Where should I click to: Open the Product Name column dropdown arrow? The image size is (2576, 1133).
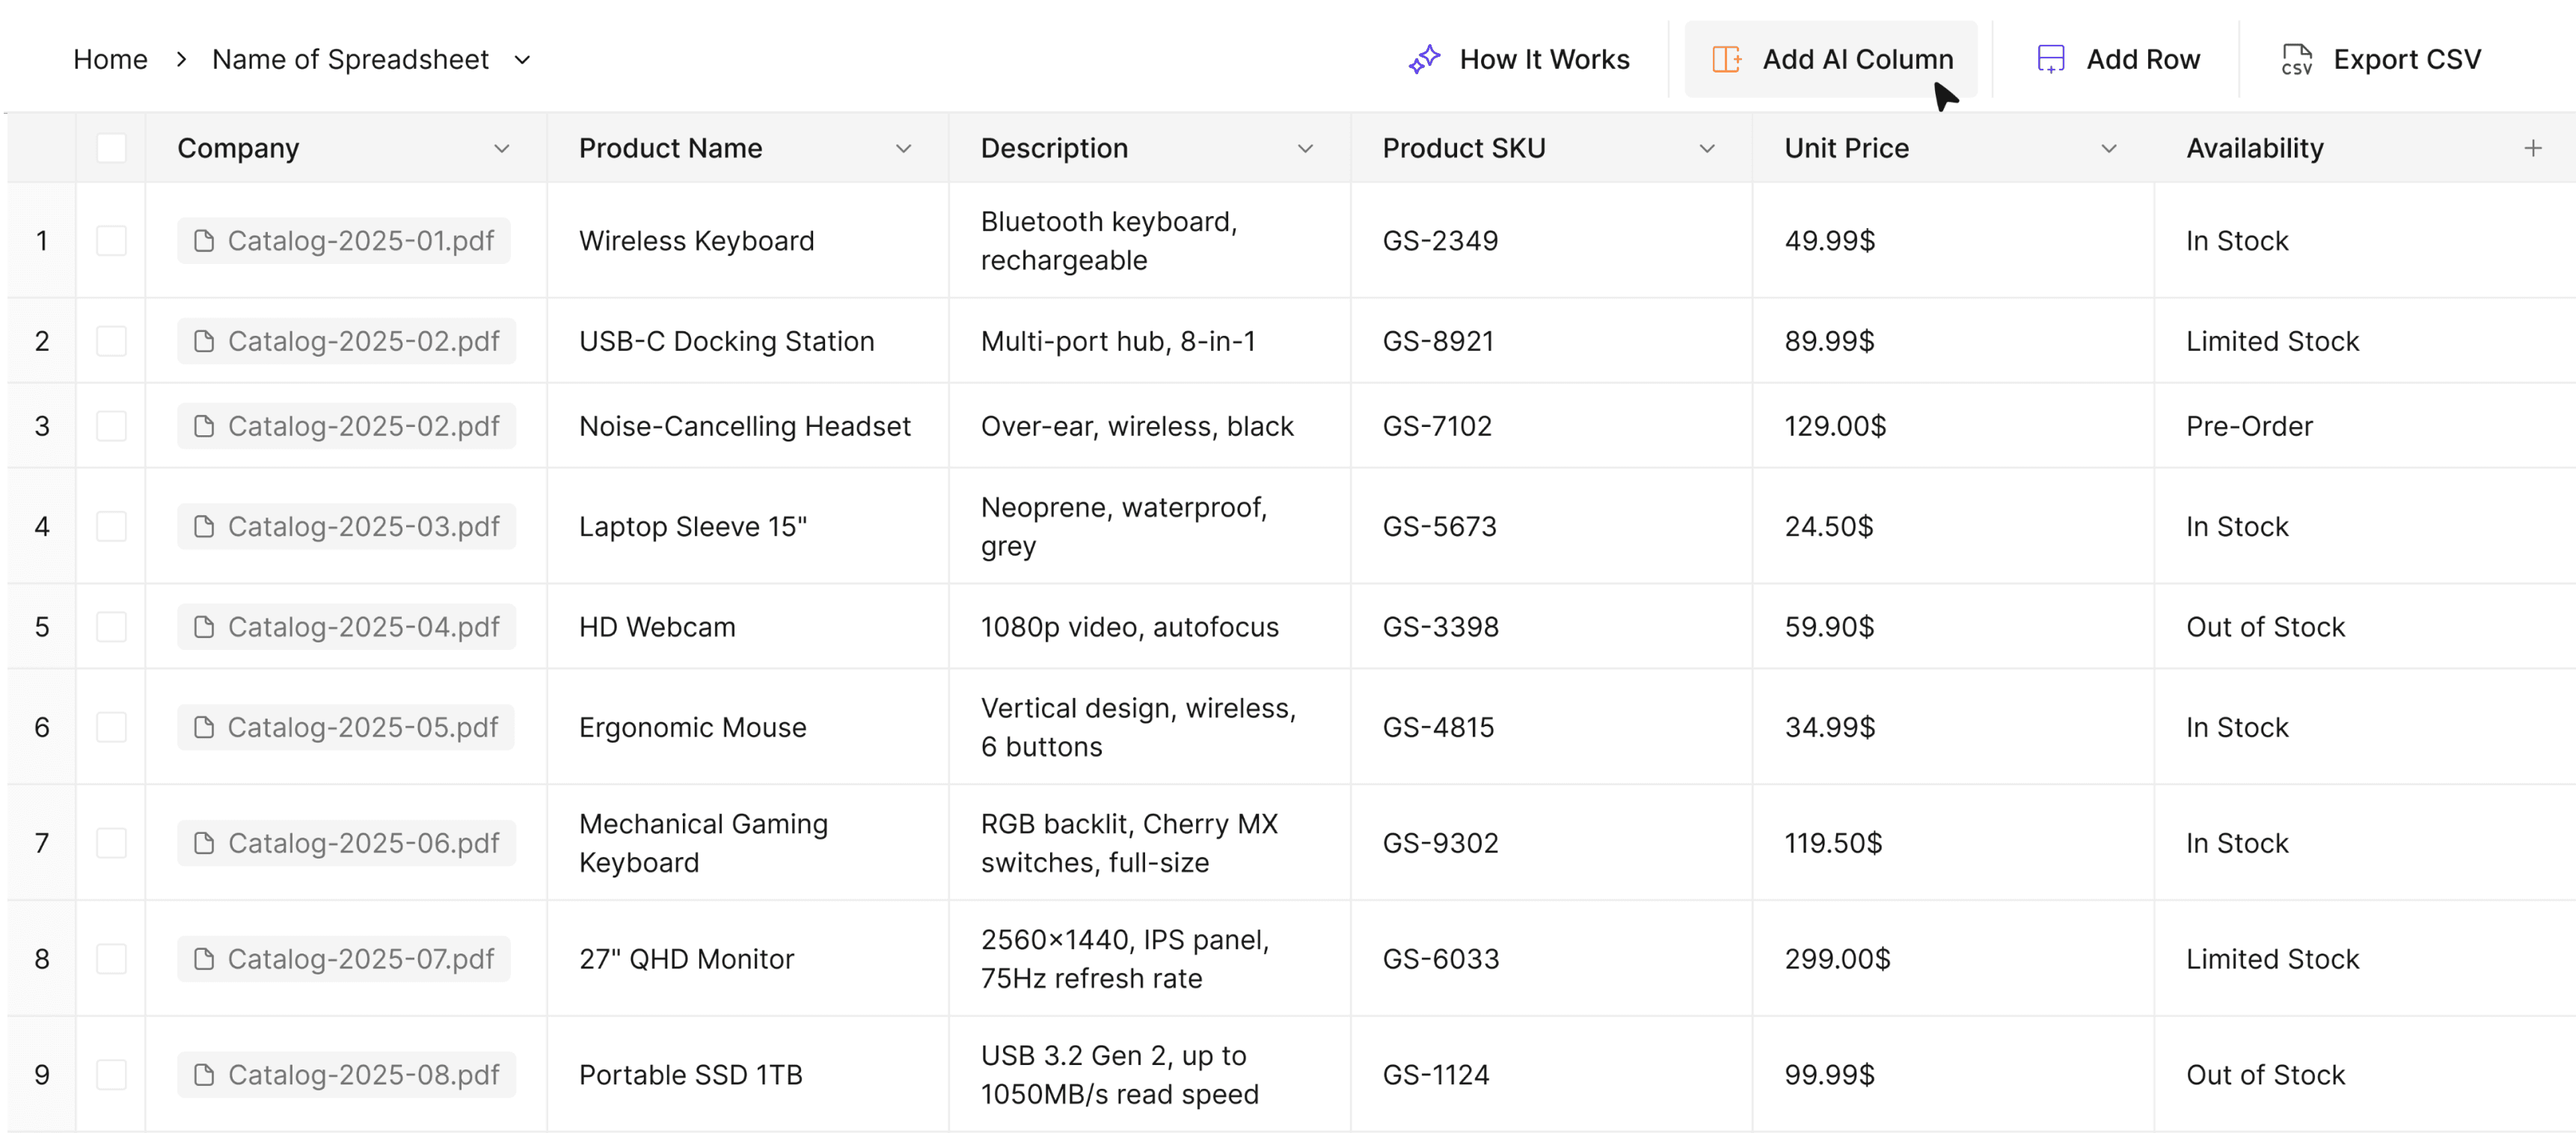(x=904, y=149)
